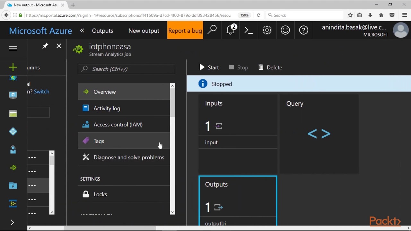Click New output breadcrumb

[144, 30]
